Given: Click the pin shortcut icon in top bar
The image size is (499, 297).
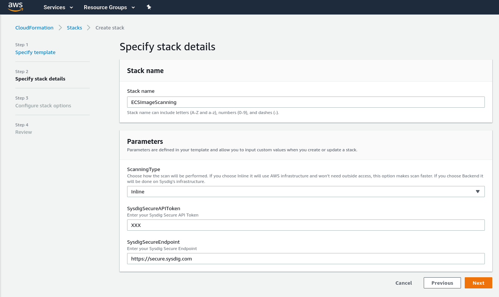Looking at the screenshot, I should (149, 7).
